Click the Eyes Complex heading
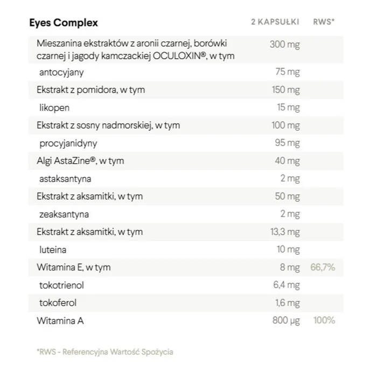The image size is (377, 377). point(64,23)
